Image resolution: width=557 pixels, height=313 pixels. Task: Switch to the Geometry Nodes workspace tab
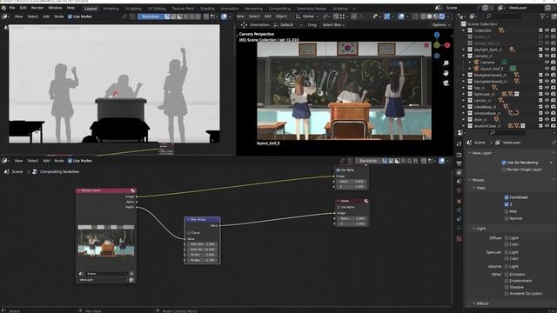(x=312, y=9)
